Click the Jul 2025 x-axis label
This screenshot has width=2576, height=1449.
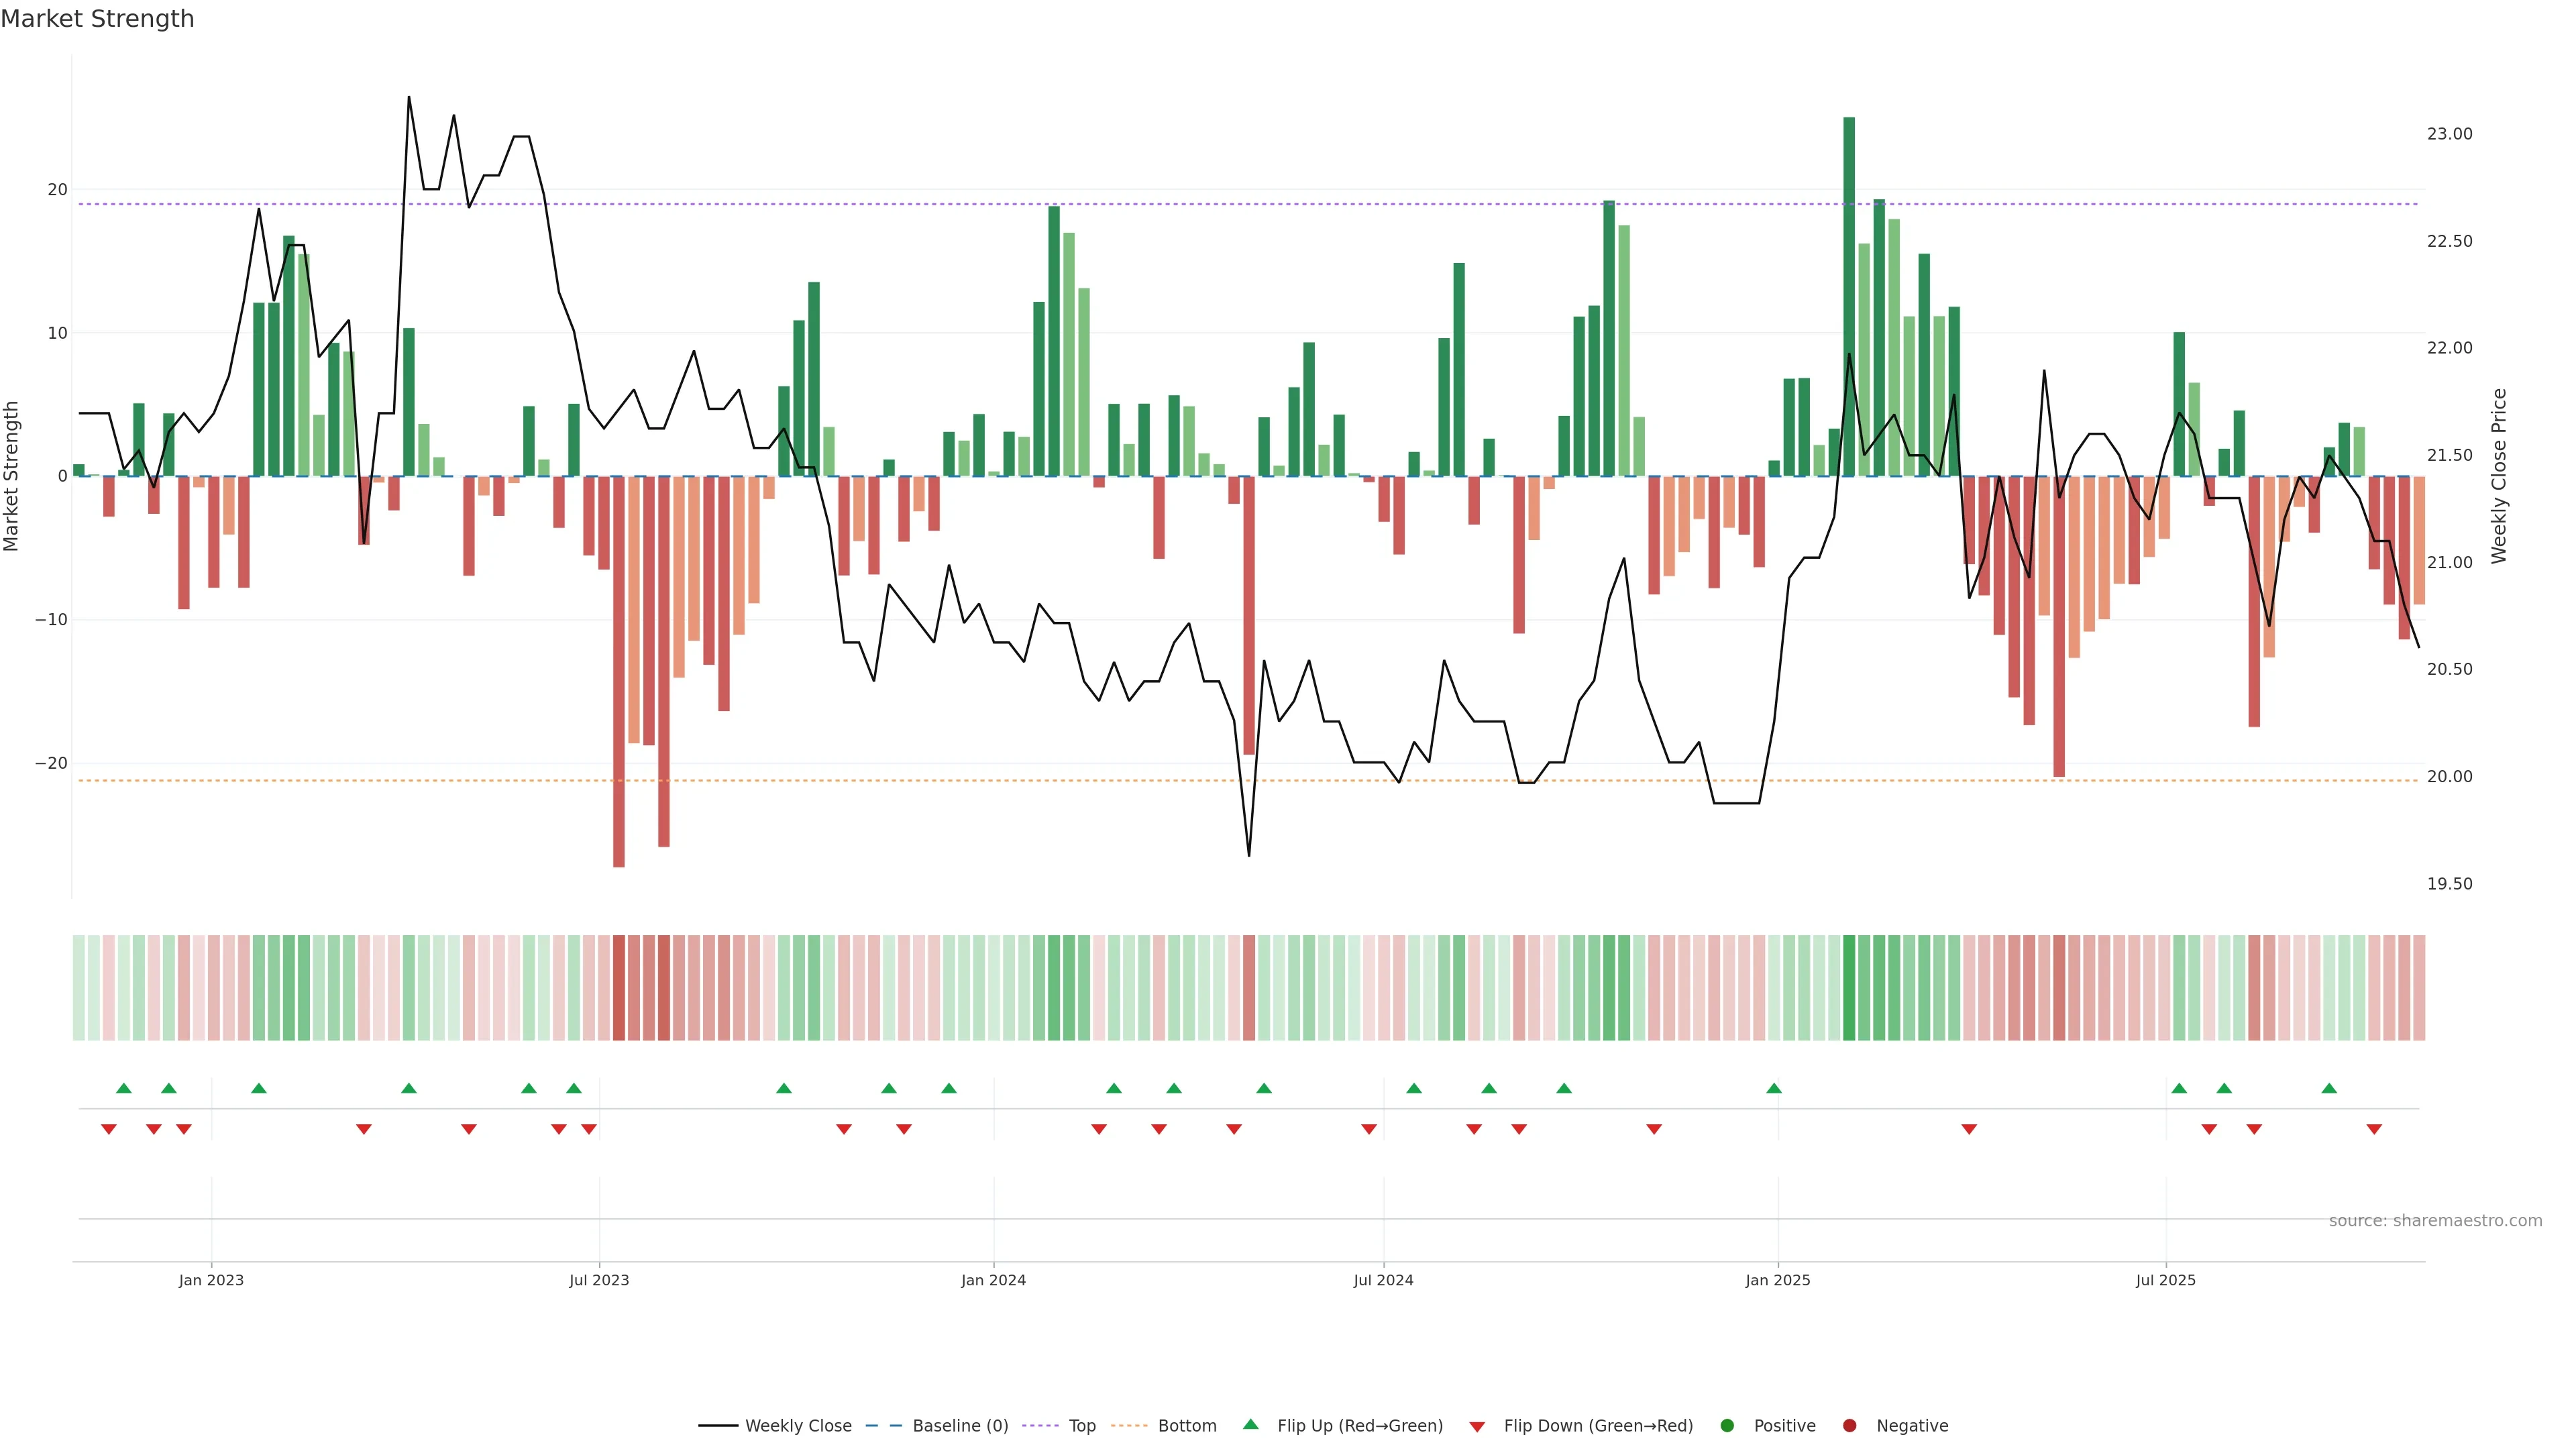(2165, 1280)
